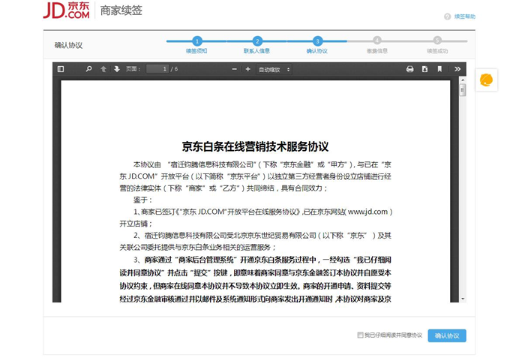Print the agreement via printer icon
Screen dimensions: 510x358
[x=409, y=69]
